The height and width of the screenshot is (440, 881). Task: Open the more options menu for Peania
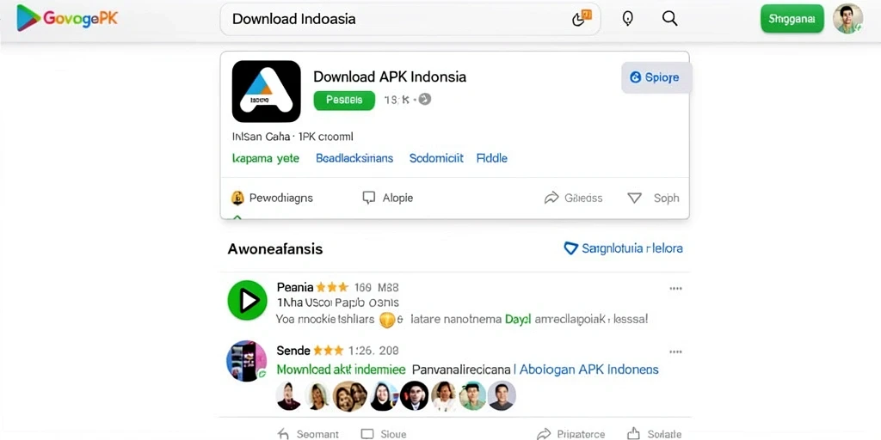tap(675, 289)
